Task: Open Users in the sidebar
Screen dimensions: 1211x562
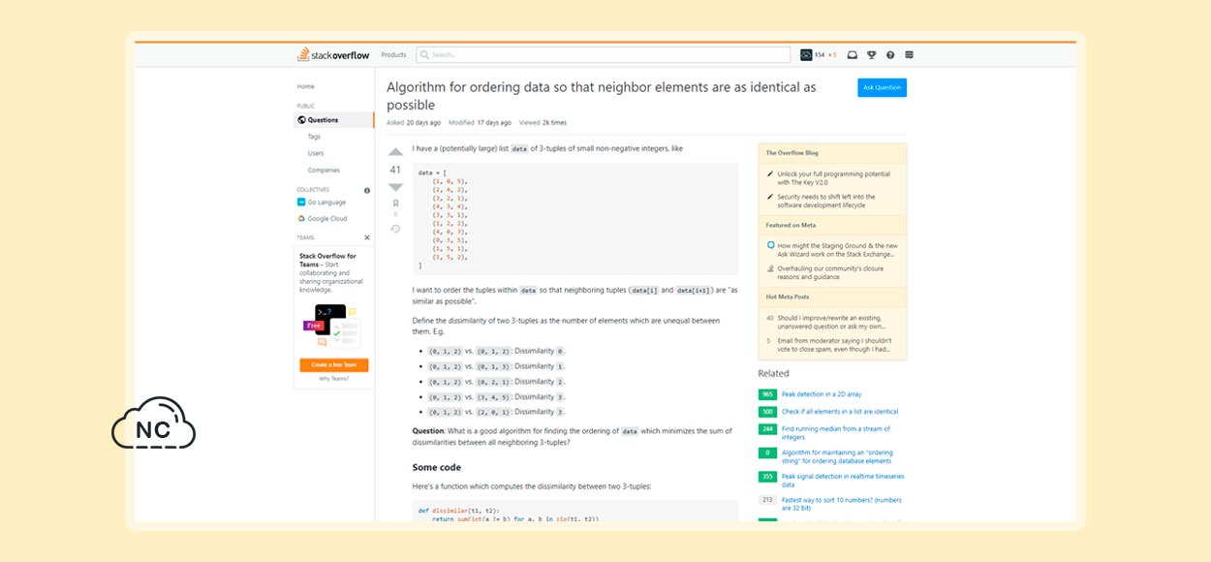Action: pos(316,153)
